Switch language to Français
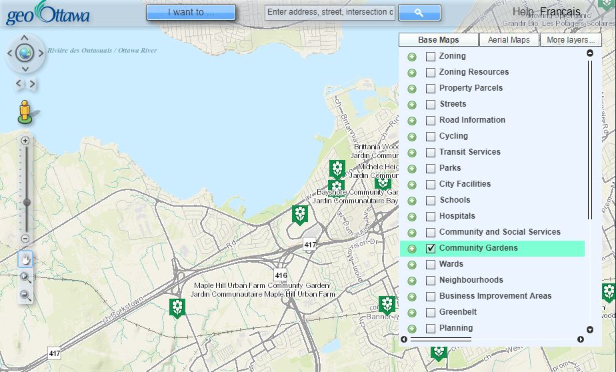This screenshot has width=616, height=372. coord(560,12)
